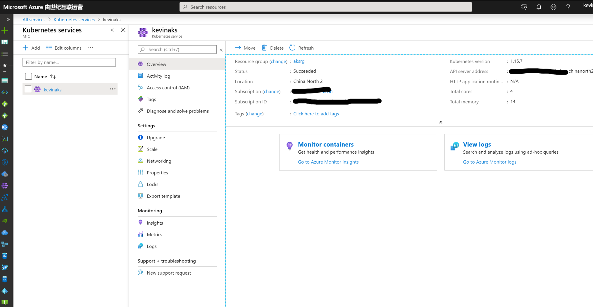Viewport: 595px width, 307px height.
Task: Check the kevinaks row checkbox
Action: [28, 89]
